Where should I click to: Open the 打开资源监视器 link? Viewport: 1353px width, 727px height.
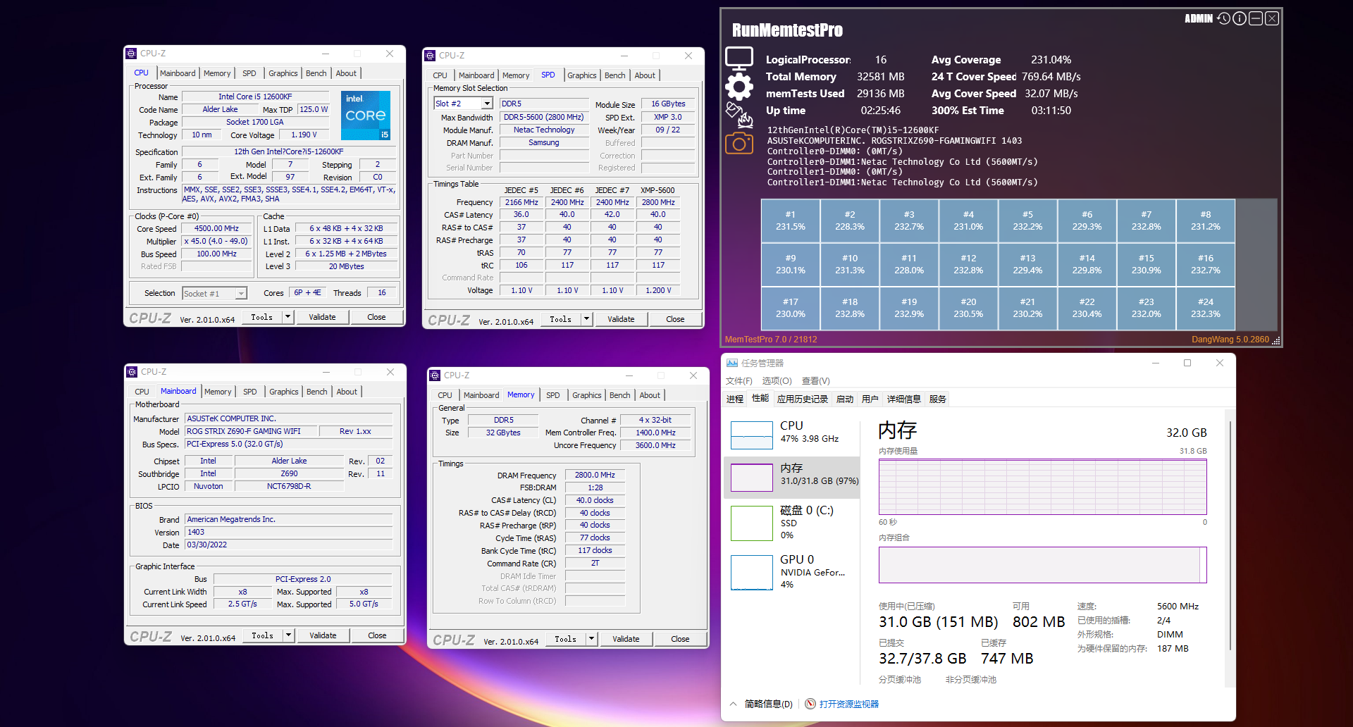tap(849, 704)
